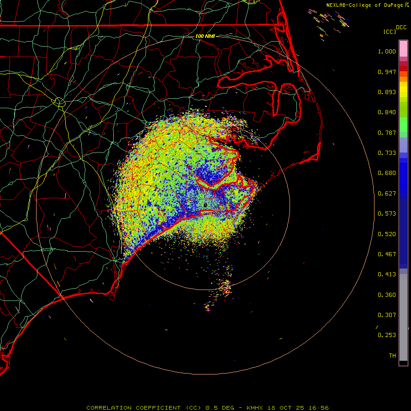
Task: Click the [CC] units label above colorbar
Action: click(390, 32)
